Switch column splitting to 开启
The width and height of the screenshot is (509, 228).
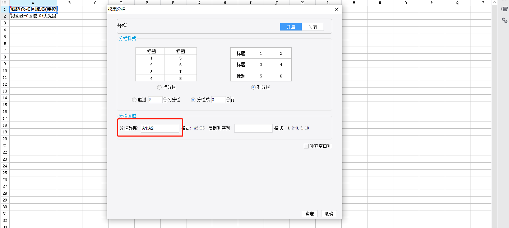[291, 27]
